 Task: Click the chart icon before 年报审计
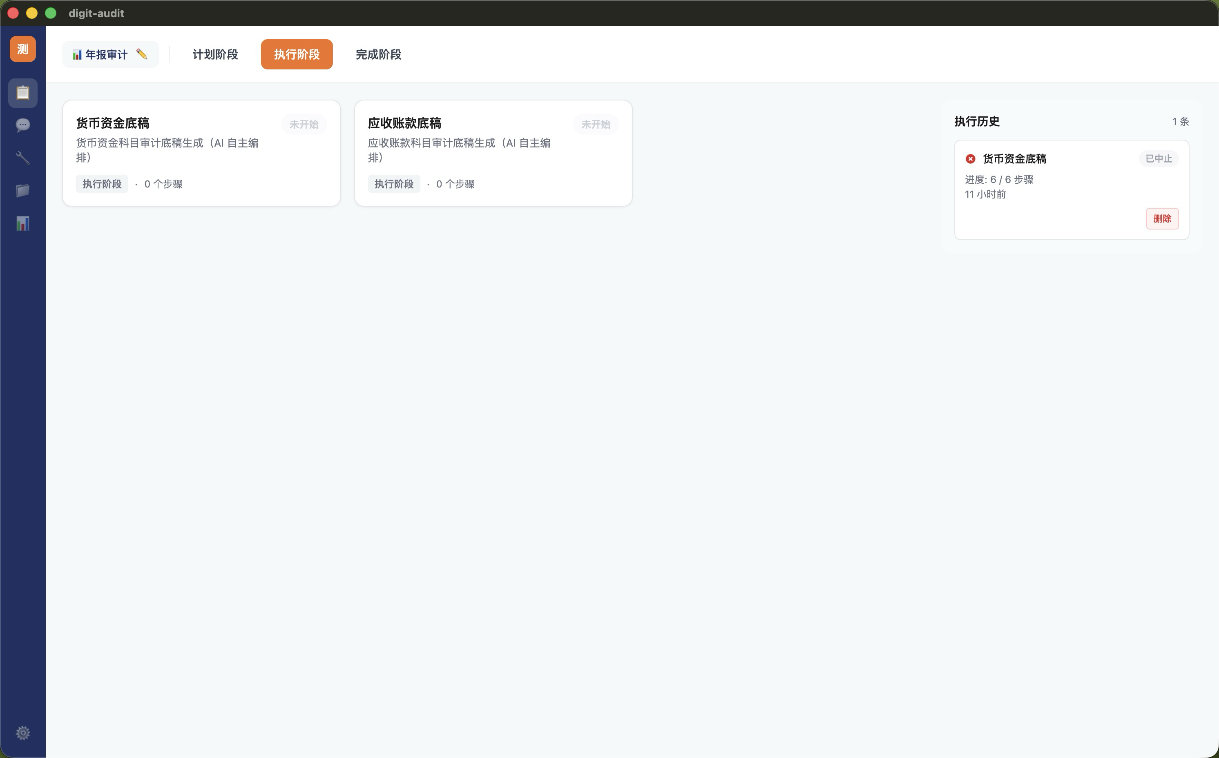pyautogui.click(x=77, y=55)
